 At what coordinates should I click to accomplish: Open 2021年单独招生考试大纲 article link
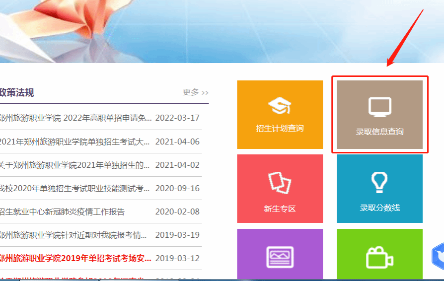coord(74,142)
